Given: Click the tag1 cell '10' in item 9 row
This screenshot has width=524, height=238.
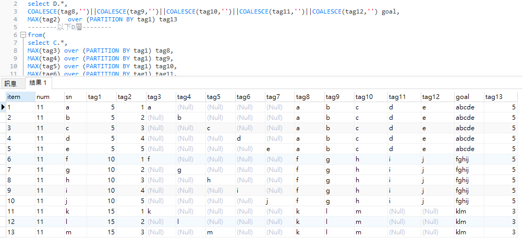Looking at the screenshot, I should click(x=101, y=190).
